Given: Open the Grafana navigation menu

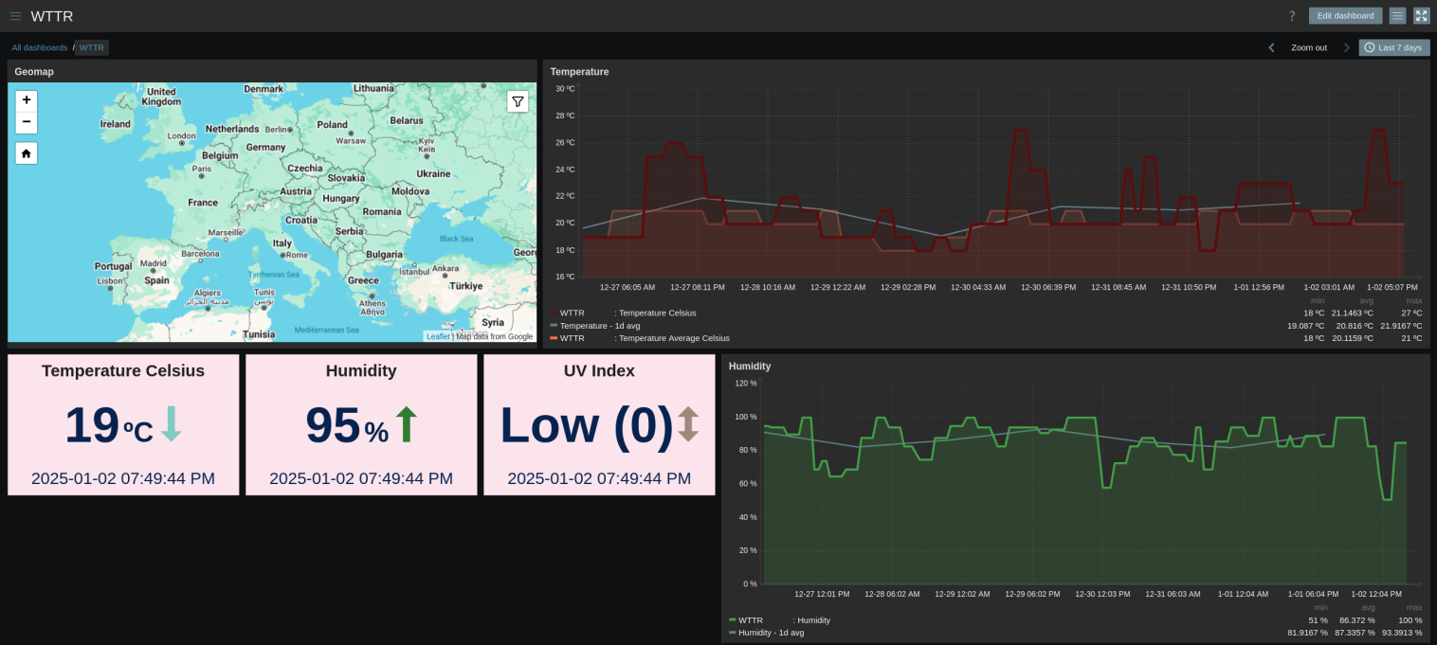Looking at the screenshot, I should click(x=14, y=15).
